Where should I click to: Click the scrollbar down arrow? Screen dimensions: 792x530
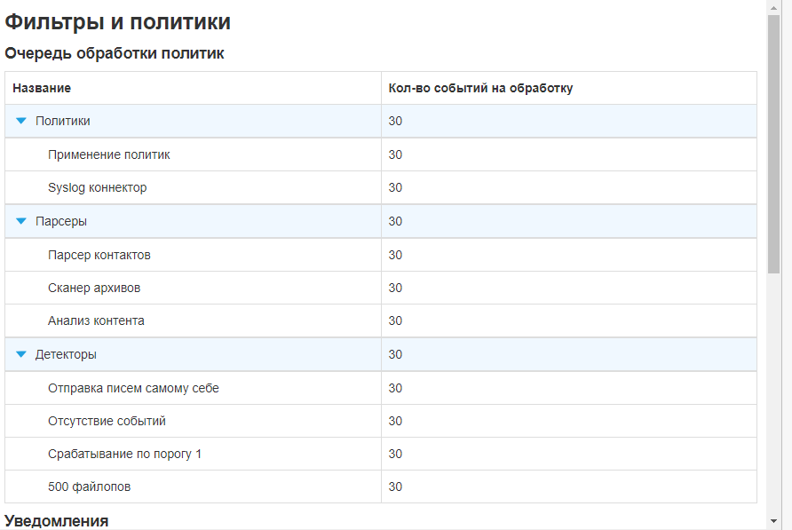click(x=772, y=520)
